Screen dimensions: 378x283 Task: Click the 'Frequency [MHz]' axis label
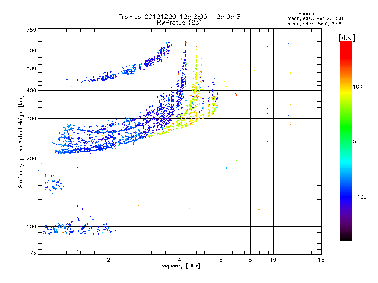click(179, 266)
